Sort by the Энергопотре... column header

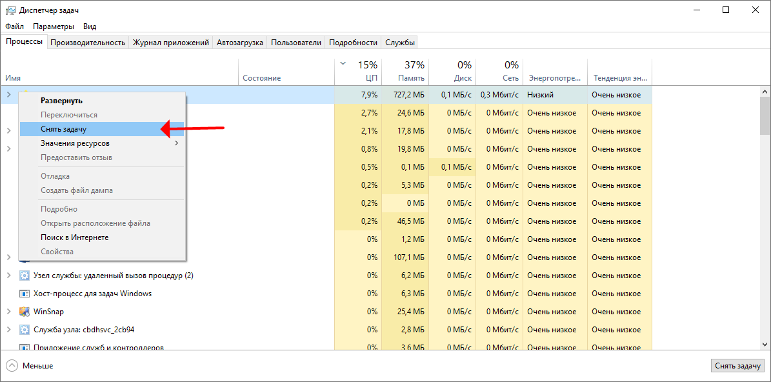(556, 72)
